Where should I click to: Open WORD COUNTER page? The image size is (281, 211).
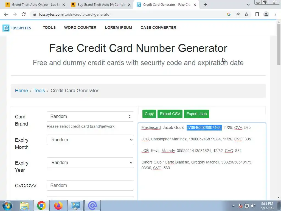(x=80, y=27)
